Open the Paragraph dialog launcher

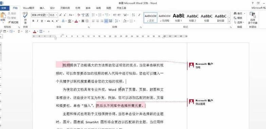coord(140,27)
